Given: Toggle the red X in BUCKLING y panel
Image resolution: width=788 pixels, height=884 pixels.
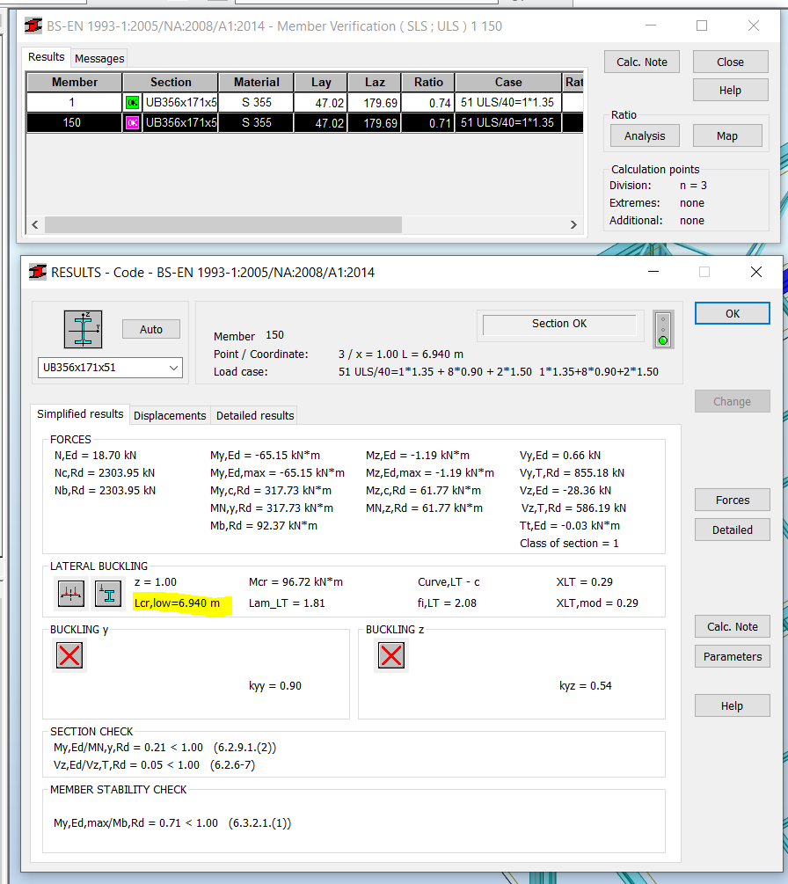Looking at the screenshot, I should 69,655.
